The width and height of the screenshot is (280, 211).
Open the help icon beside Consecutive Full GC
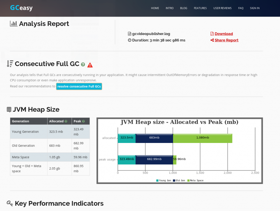coord(83,65)
